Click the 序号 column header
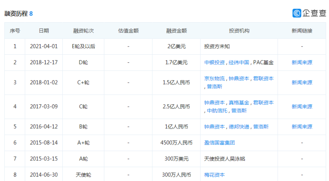Viewport: 329px width, 181px height. (15, 31)
